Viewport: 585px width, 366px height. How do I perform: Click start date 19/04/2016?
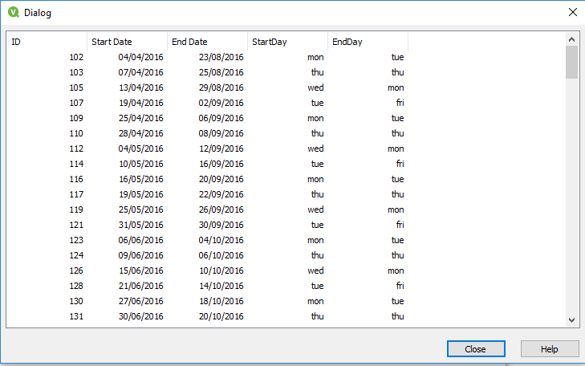[141, 103]
